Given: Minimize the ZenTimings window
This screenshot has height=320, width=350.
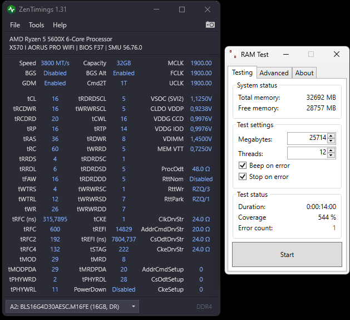Looking at the screenshot, I should pos(156,9).
